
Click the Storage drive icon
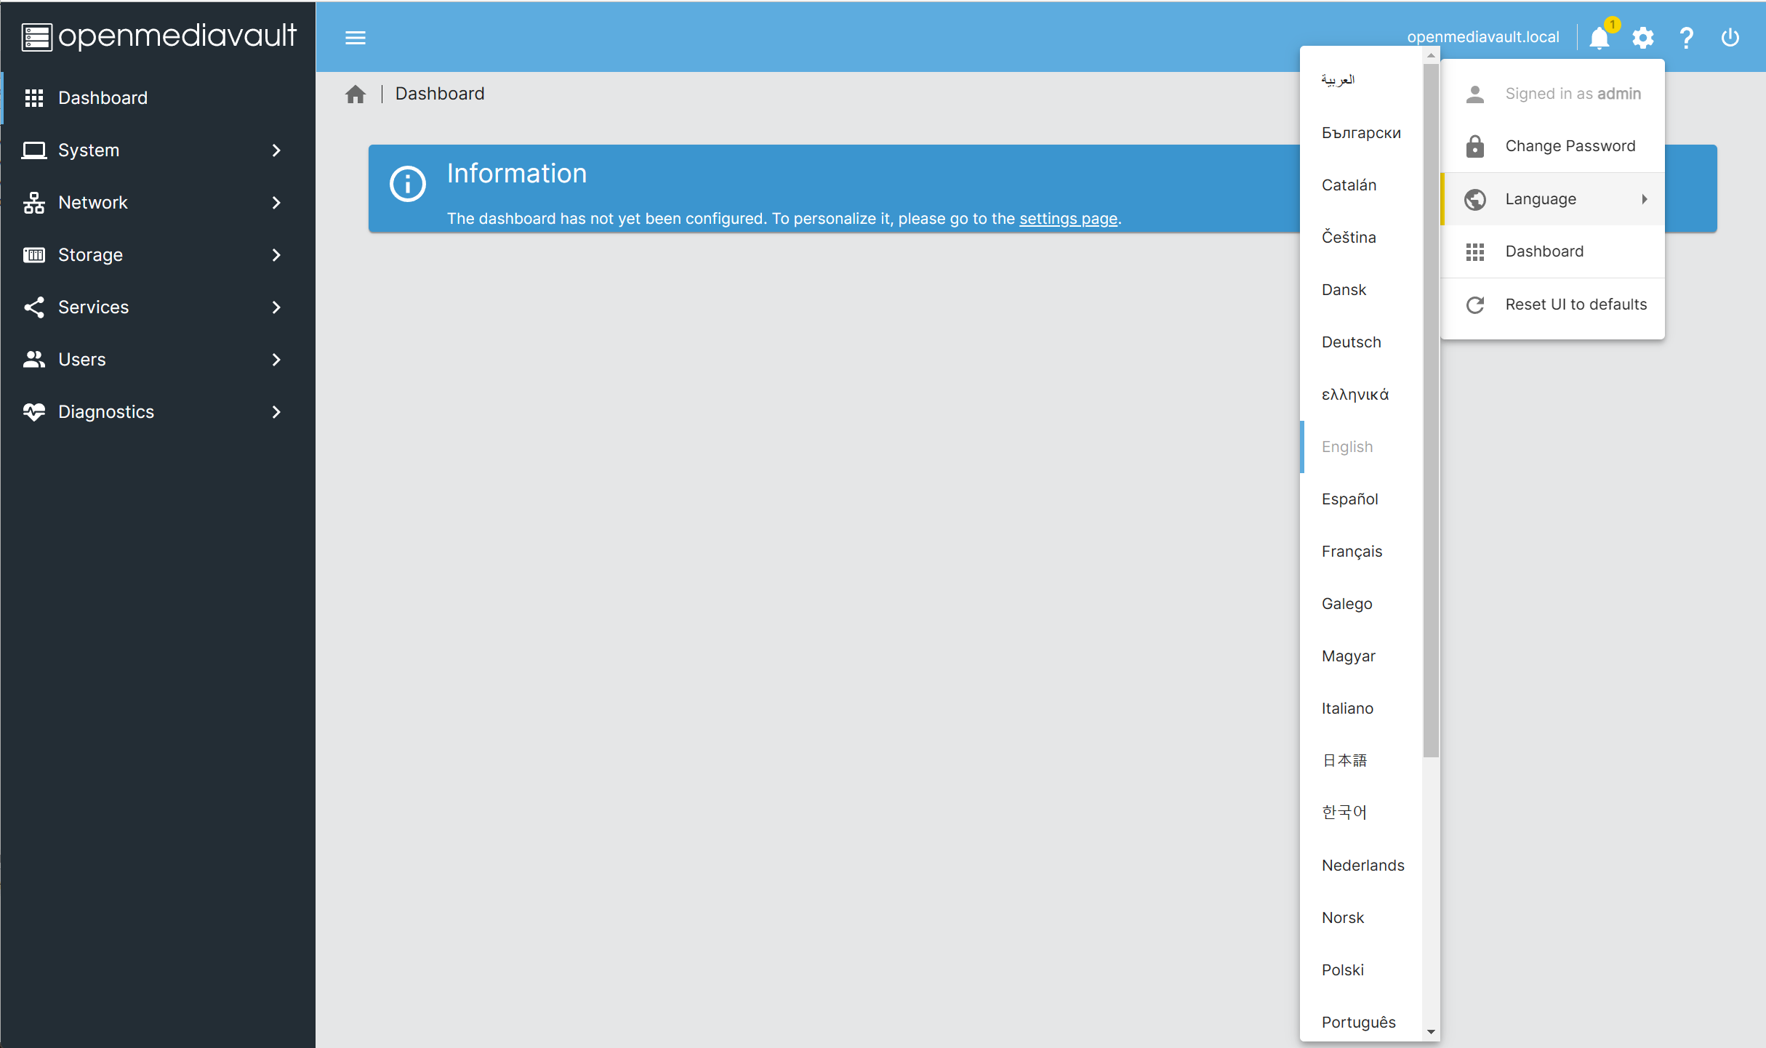[x=34, y=254]
